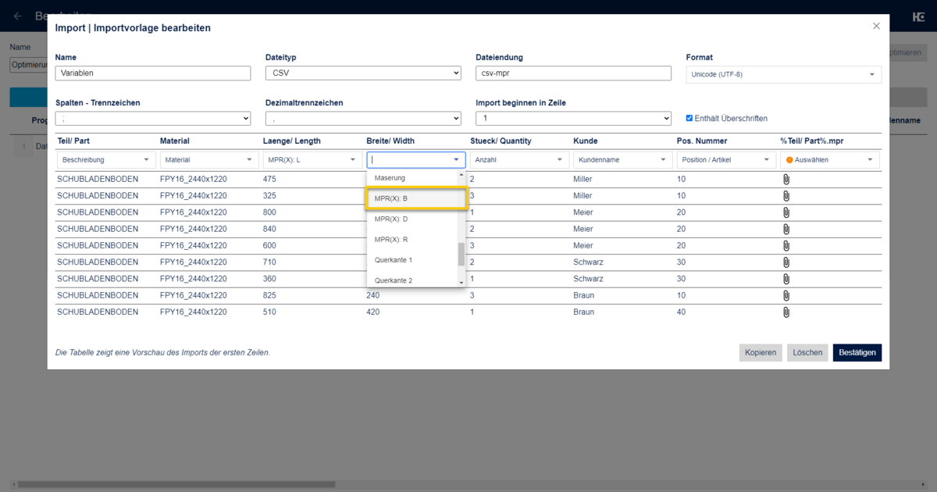Screen dimensions: 937x492
Task: Open the Format Unicode (UTF-8) dropdown
Action: pos(783,75)
